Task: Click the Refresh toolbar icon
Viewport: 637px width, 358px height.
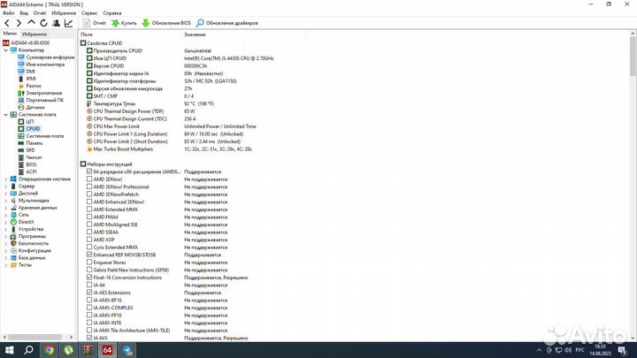Action: 43,23
